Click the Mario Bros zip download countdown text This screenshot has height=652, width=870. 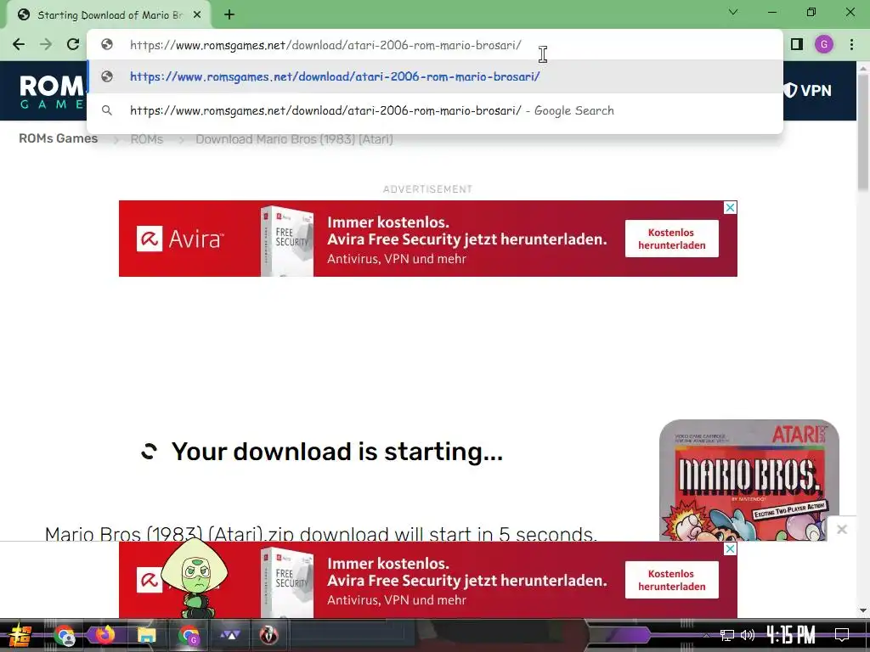coord(320,533)
